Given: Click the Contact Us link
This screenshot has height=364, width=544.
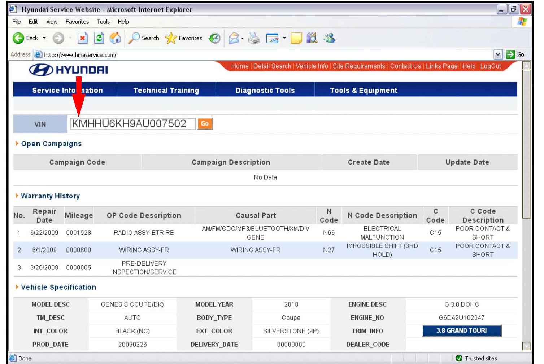Looking at the screenshot, I should (x=405, y=66).
